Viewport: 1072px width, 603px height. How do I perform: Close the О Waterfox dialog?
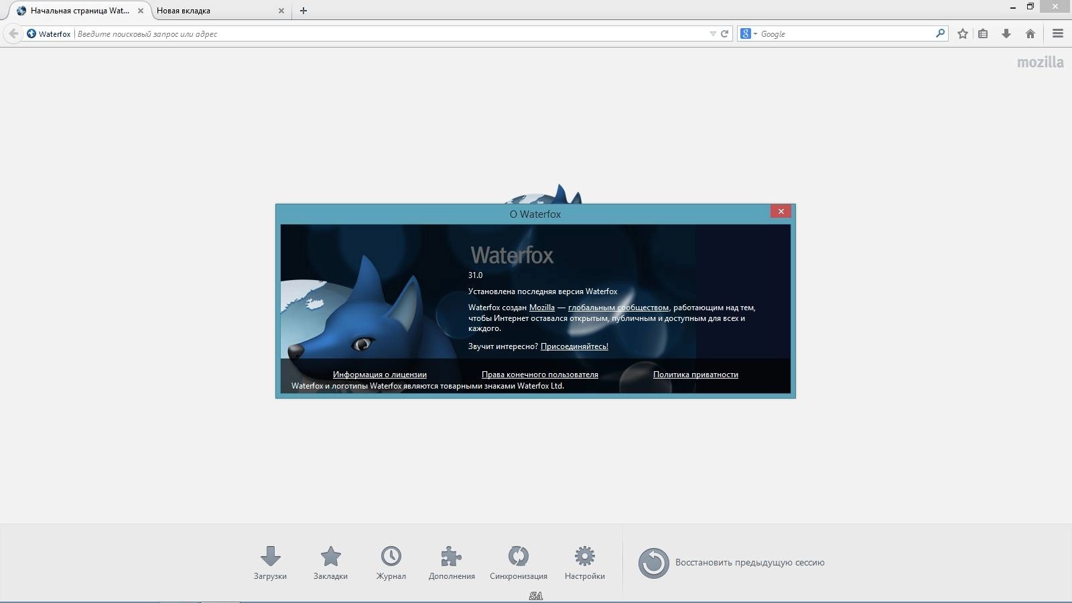coord(781,211)
